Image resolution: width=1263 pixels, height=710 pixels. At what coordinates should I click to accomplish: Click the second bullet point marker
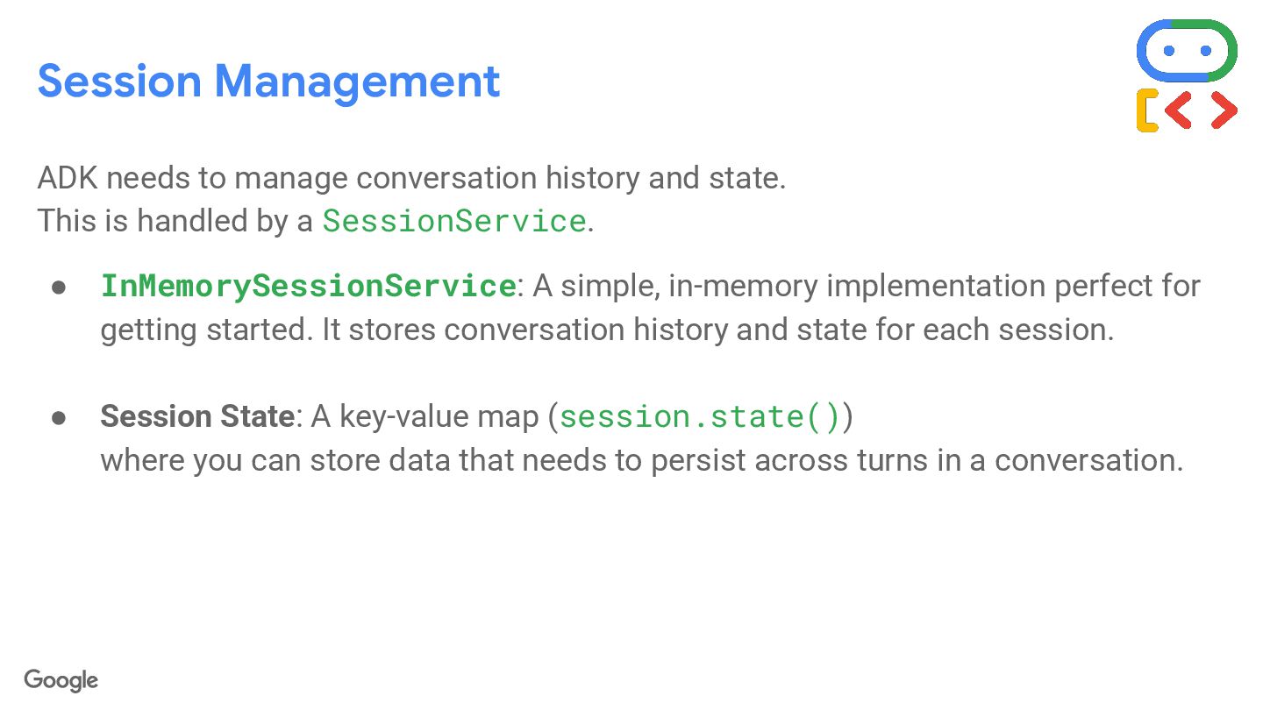point(60,416)
